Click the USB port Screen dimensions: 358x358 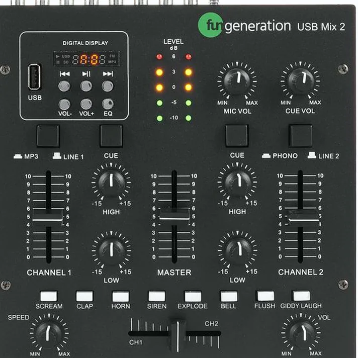pos(35,77)
